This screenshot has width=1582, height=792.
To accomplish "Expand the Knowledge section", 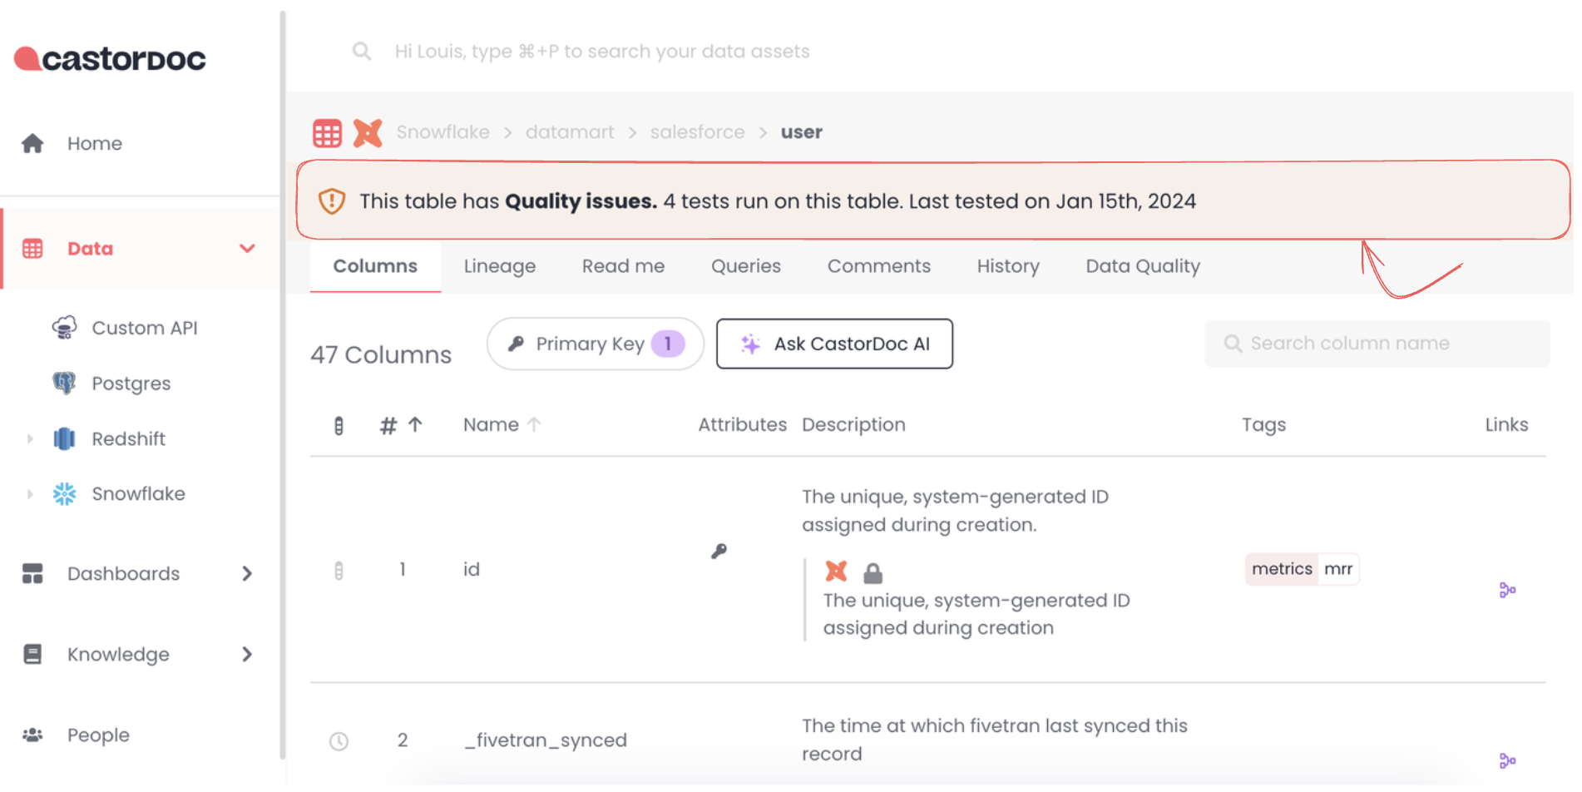I will click(247, 654).
